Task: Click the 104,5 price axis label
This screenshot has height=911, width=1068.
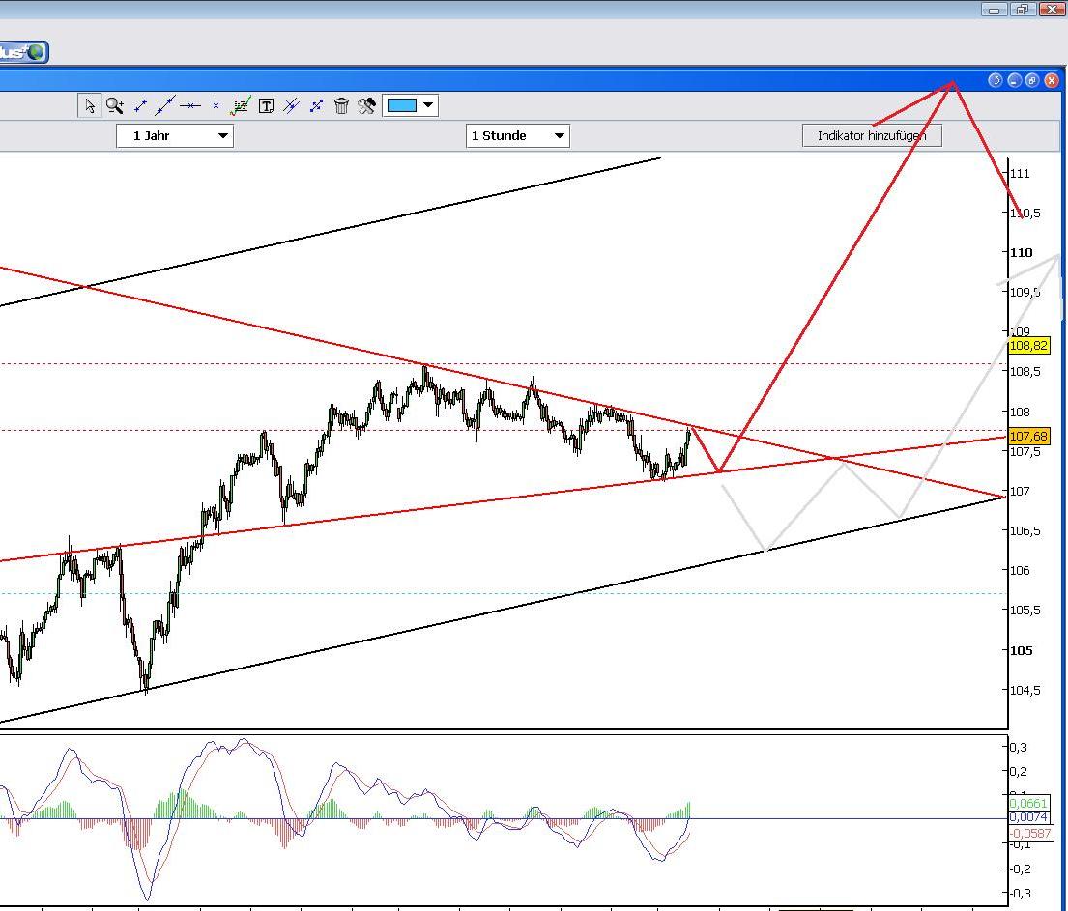Action: 1025,690
